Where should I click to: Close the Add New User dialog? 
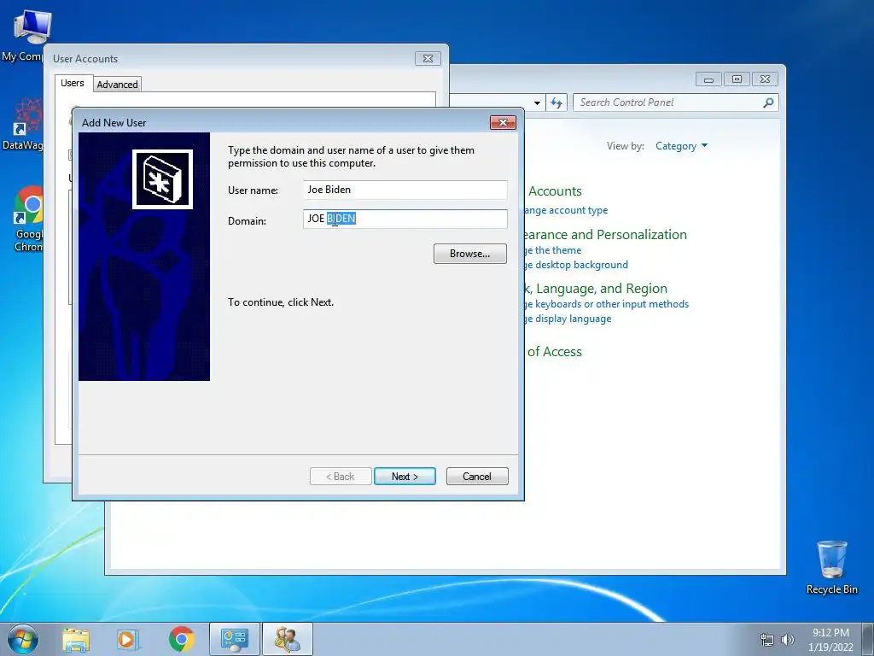coord(503,122)
